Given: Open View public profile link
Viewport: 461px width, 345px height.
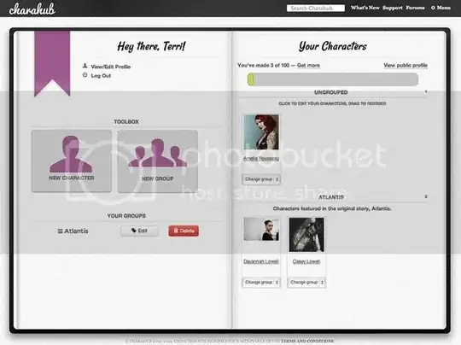Looking at the screenshot, I should tap(406, 65).
